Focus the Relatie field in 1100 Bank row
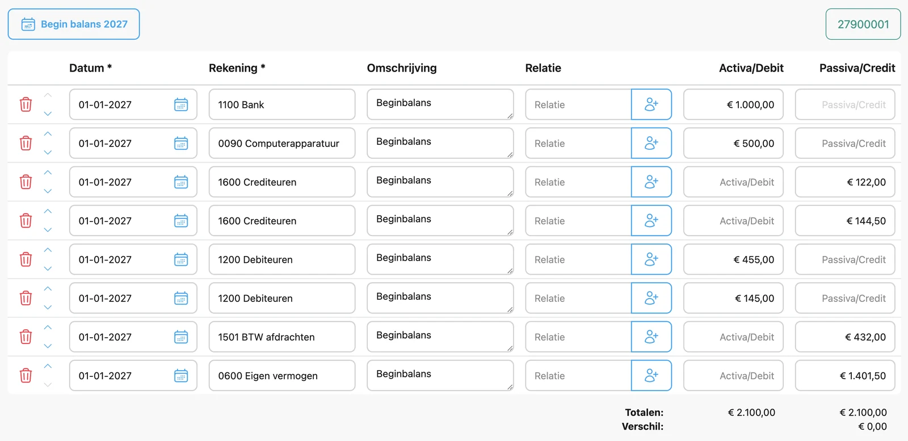Viewport: 908px width, 441px height. pyautogui.click(x=578, y=104)
